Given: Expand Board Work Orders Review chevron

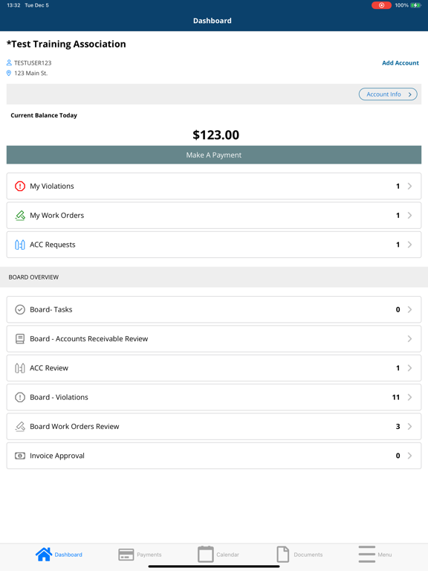Looking at the screenshot, I should [x=409, y=427].
